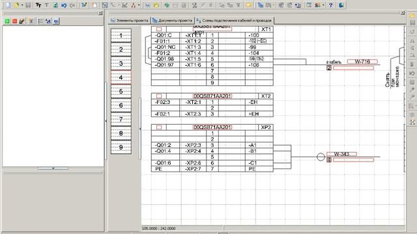Click the yellow folder icon in main toolbar

tap(156, 5)
